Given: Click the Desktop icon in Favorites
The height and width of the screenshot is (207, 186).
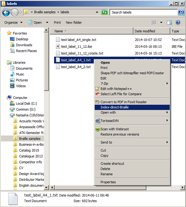Looking at the screenshot, I should click(12, 39).
